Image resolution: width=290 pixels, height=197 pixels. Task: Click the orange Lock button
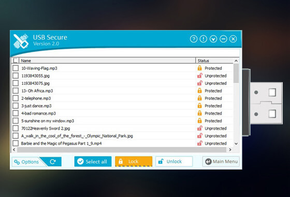point(134,161)
